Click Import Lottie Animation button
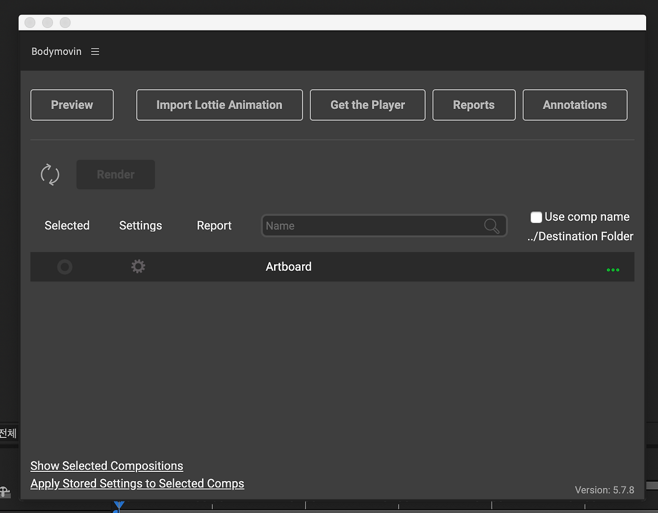 (x=220, y=105)
